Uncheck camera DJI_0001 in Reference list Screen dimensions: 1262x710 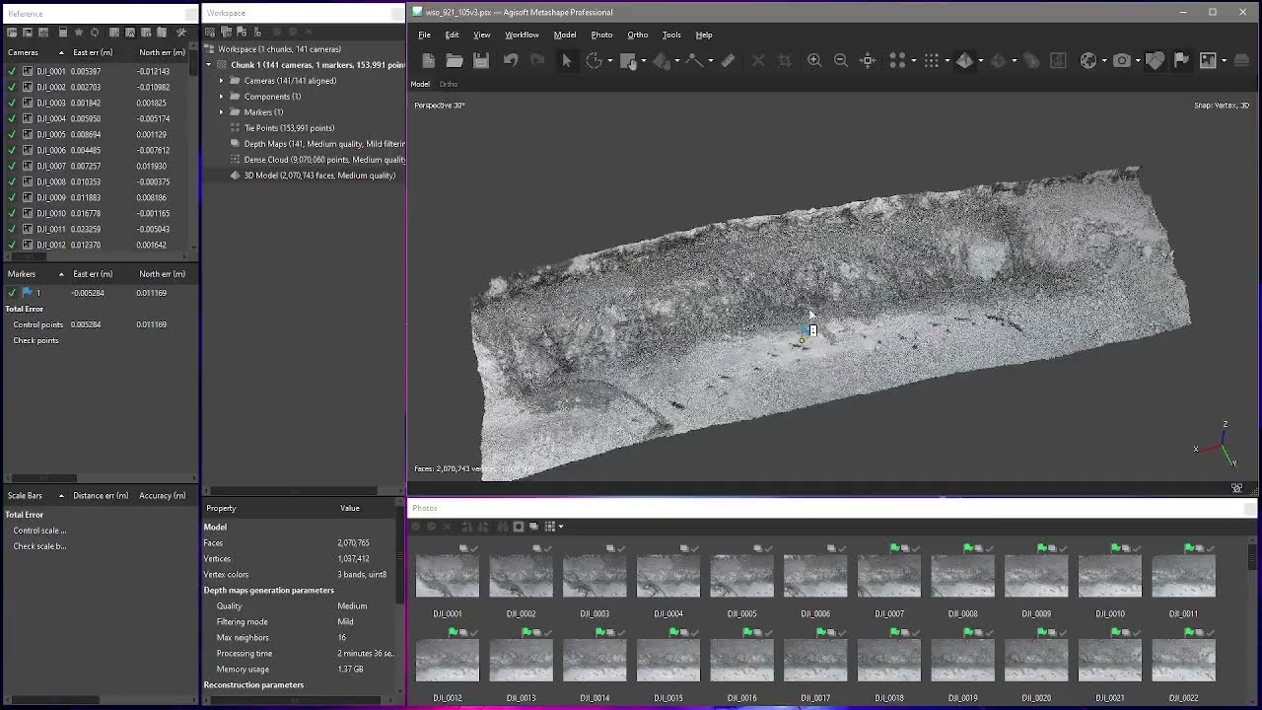click(12, 72)
